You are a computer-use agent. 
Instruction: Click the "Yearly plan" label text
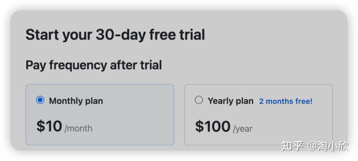(230, 101)
